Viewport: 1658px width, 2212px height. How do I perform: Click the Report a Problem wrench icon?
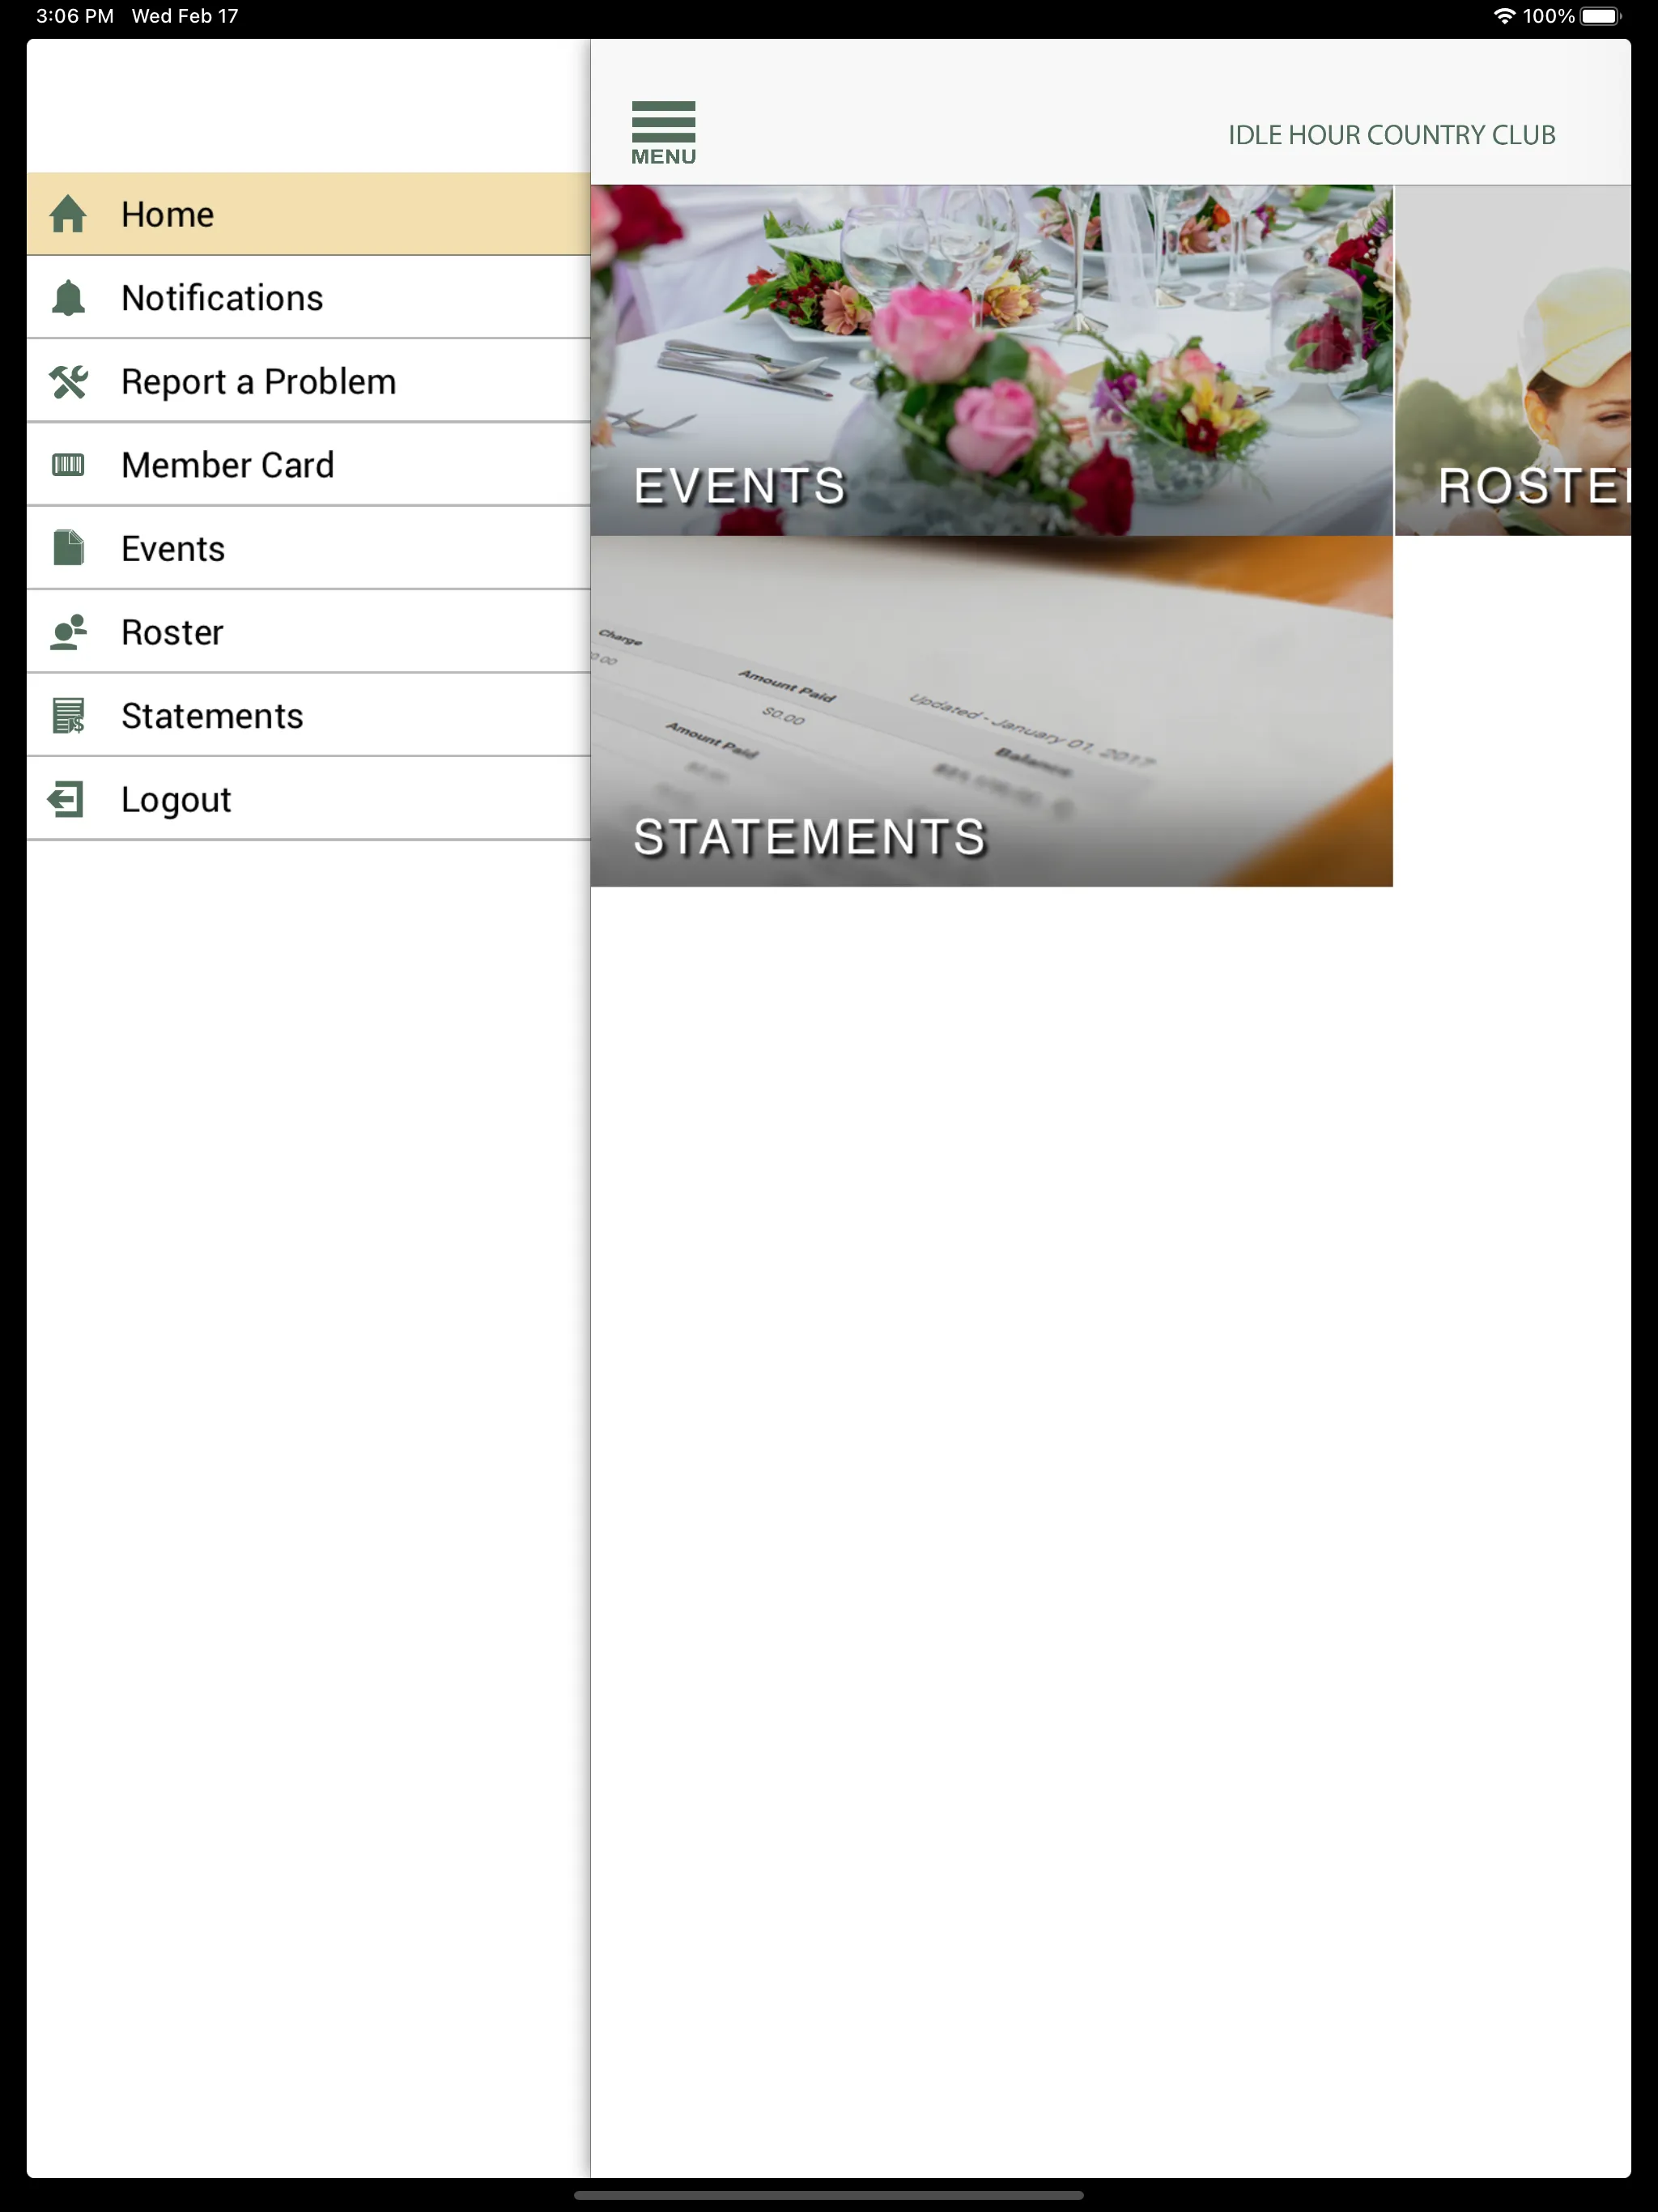point(68,380)
